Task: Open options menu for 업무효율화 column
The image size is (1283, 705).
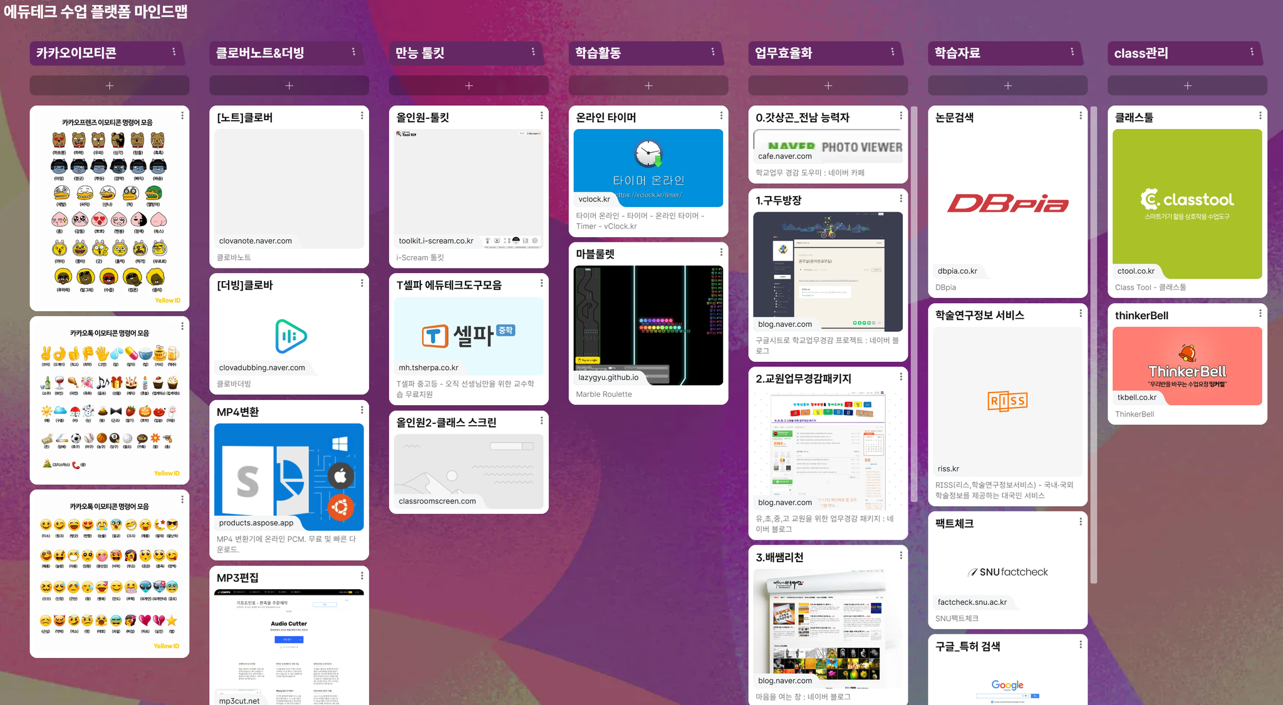Action: coord(893,52)
